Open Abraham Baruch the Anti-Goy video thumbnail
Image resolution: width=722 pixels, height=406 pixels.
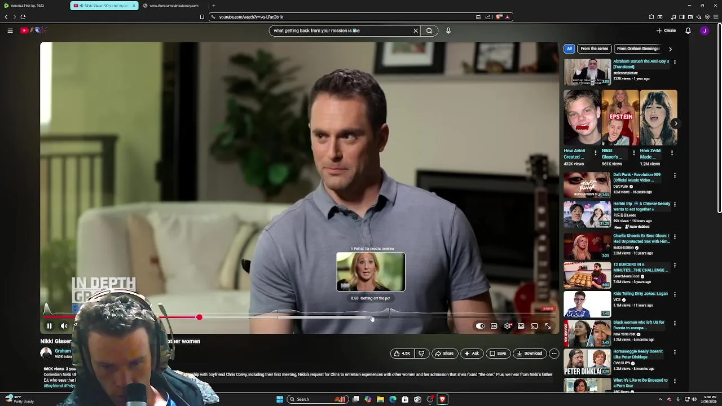coord(587,72)
